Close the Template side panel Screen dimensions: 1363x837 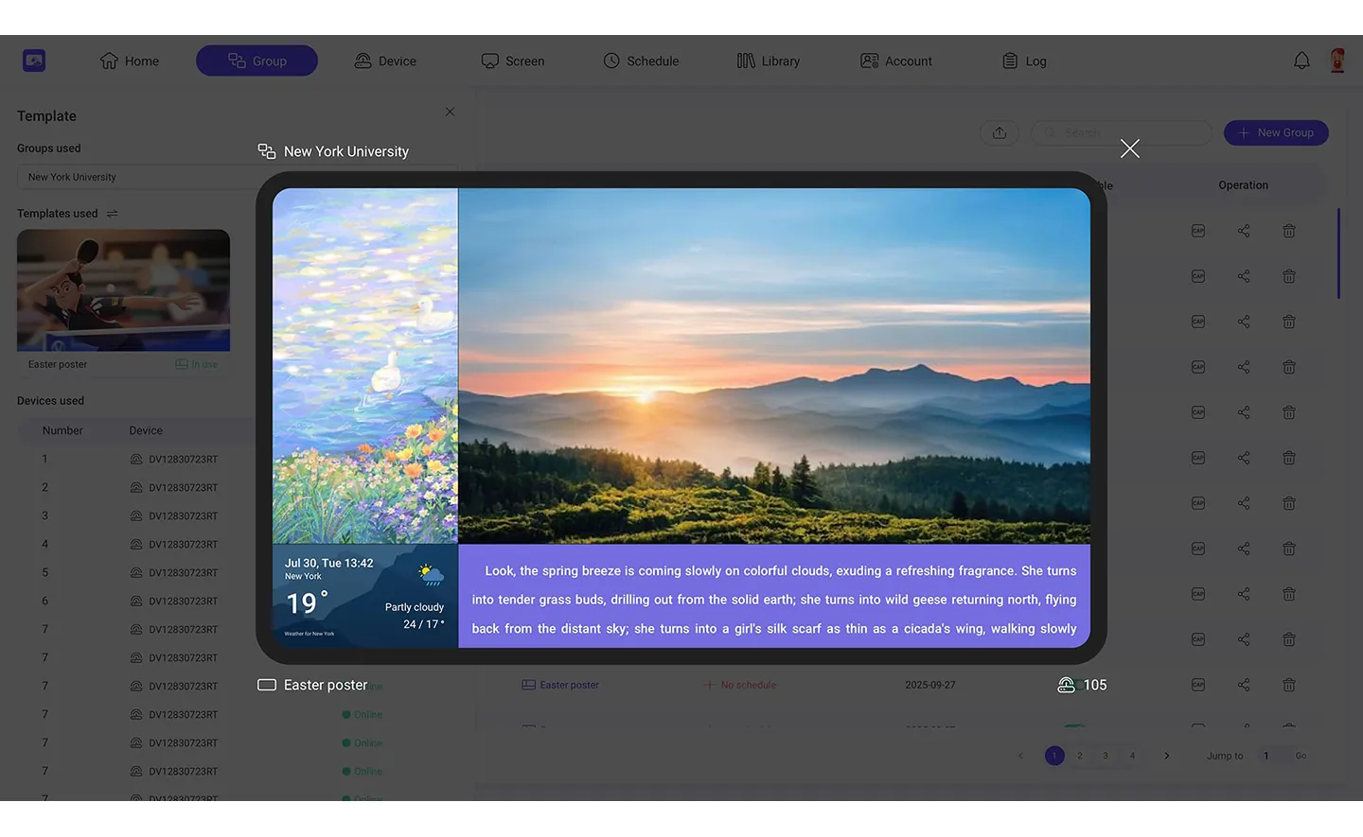pyautogui.click(x=450, y=112)
